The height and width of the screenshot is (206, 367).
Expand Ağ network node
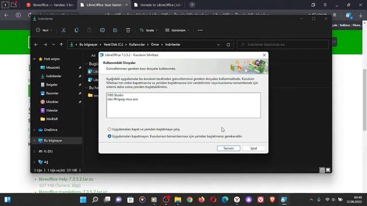[x=34, y=162]
